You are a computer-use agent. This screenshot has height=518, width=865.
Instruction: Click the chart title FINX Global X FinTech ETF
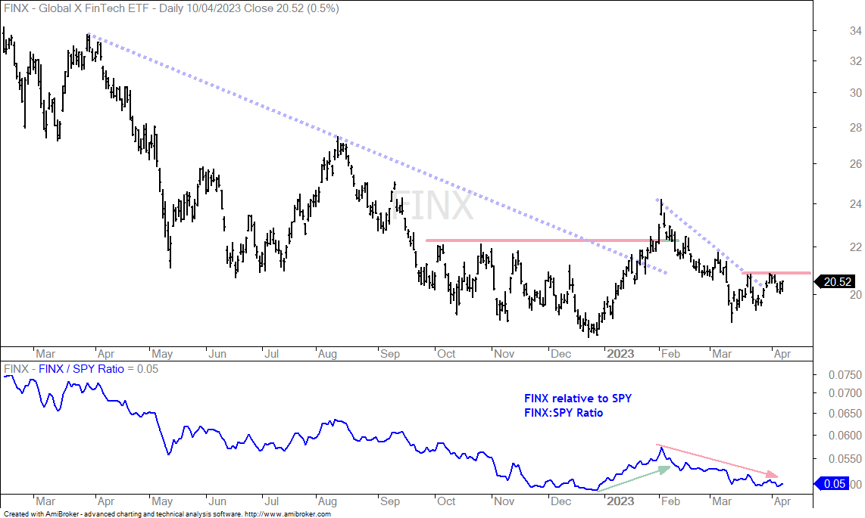coord(171,8)
